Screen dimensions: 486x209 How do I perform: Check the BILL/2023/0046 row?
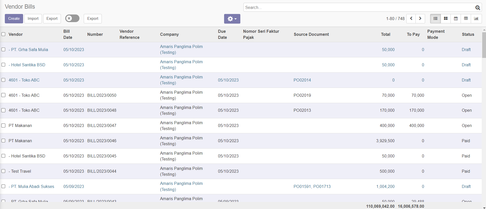point(3,140)
